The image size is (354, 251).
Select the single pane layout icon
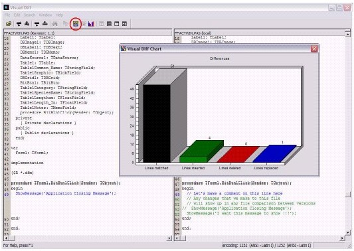point(117,23)
